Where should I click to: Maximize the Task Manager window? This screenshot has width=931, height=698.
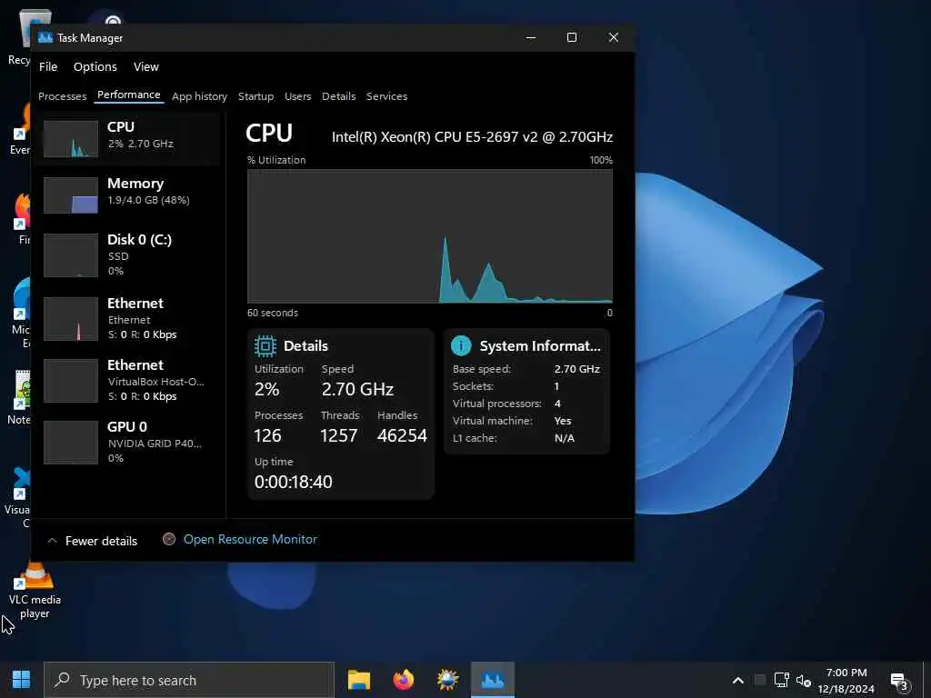click(572, 37)
